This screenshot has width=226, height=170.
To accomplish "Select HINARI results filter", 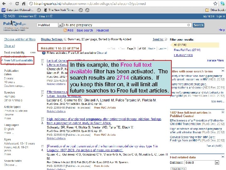I will point(183,55).
